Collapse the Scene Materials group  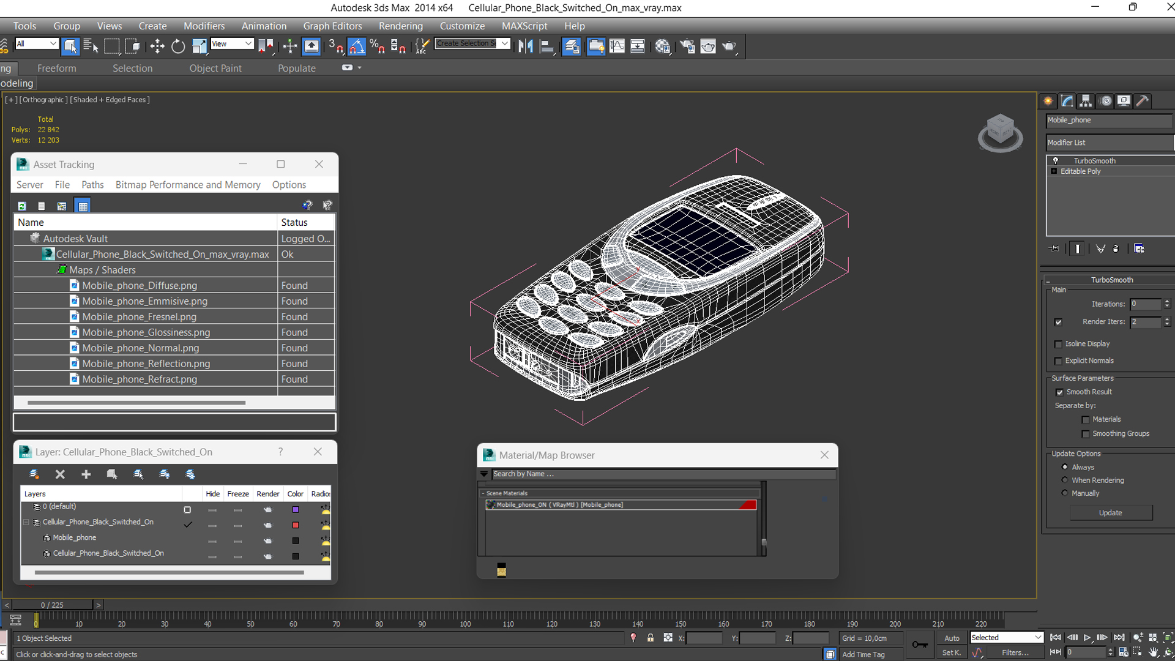(x=483, y=493)
